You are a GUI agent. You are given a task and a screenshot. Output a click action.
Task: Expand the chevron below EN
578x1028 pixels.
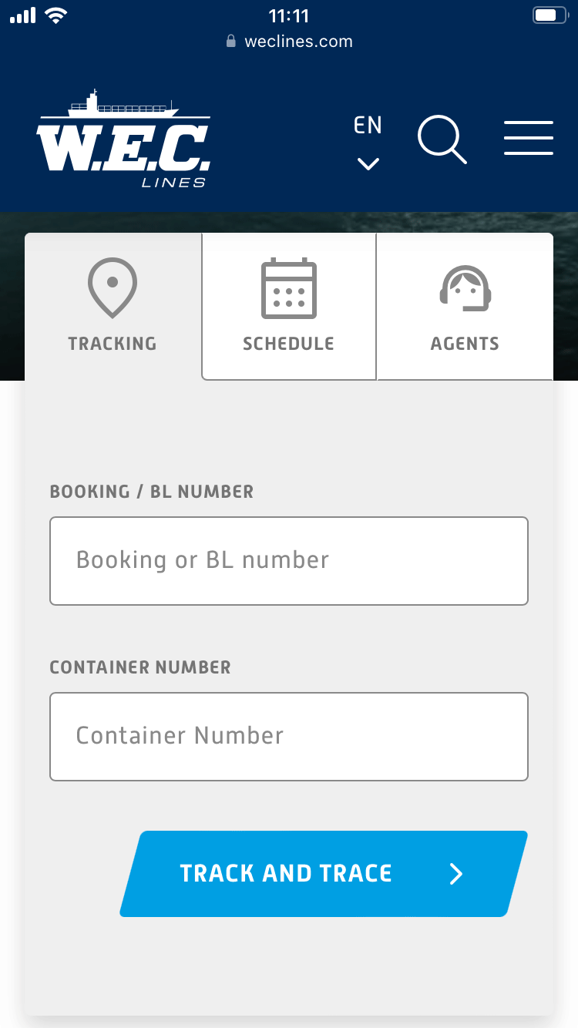coord(368,163)
